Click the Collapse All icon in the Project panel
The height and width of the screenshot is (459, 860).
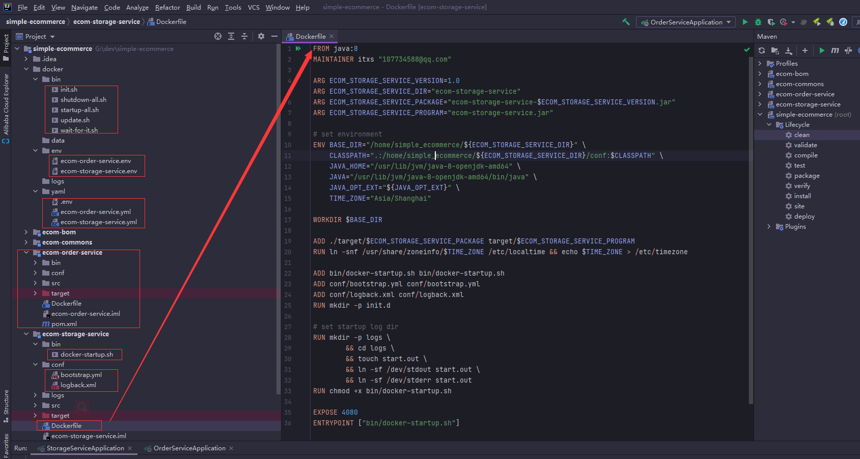(244, 36)
